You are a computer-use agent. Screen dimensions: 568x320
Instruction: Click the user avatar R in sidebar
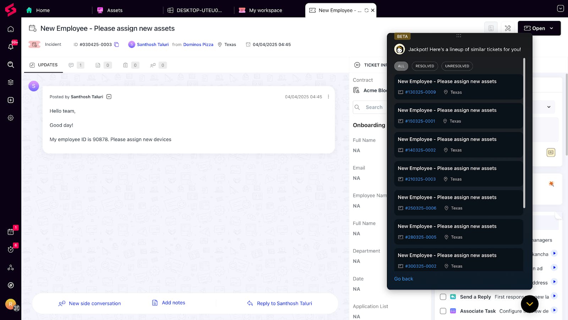click(11, 304)
